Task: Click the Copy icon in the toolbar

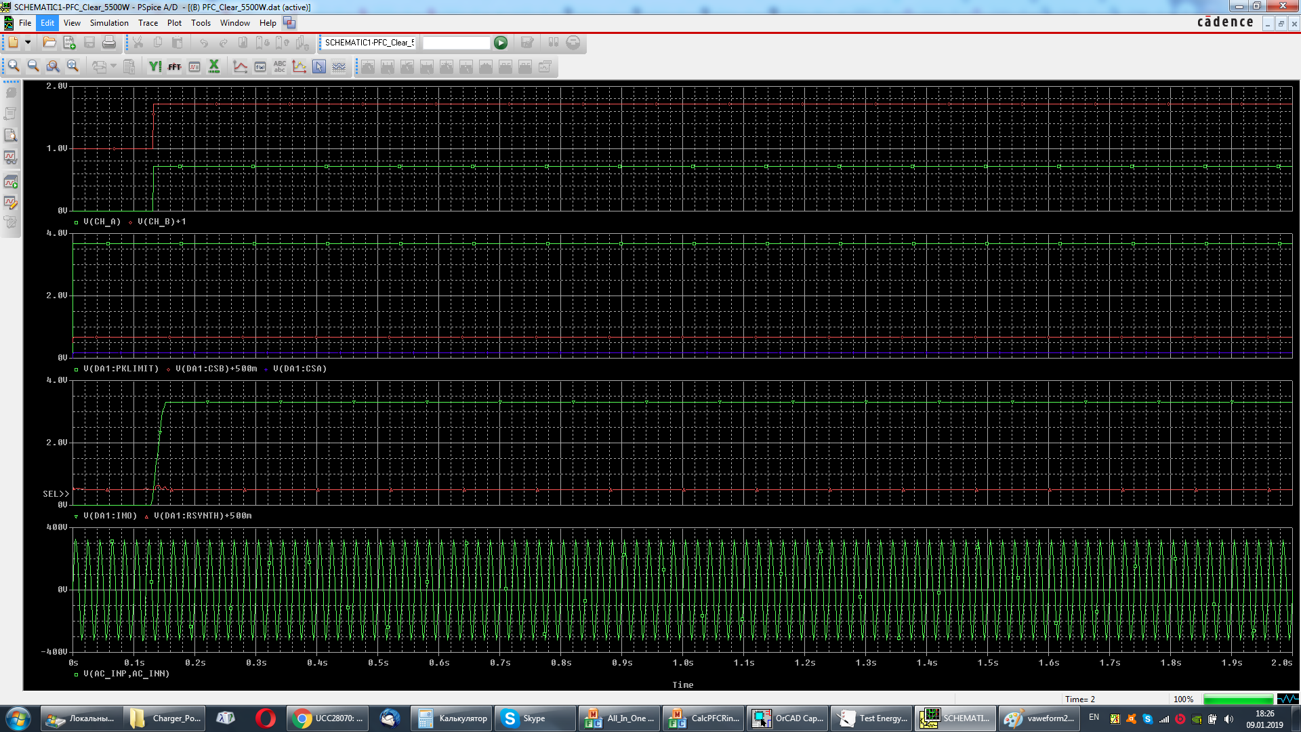Action: coord(157,43)
